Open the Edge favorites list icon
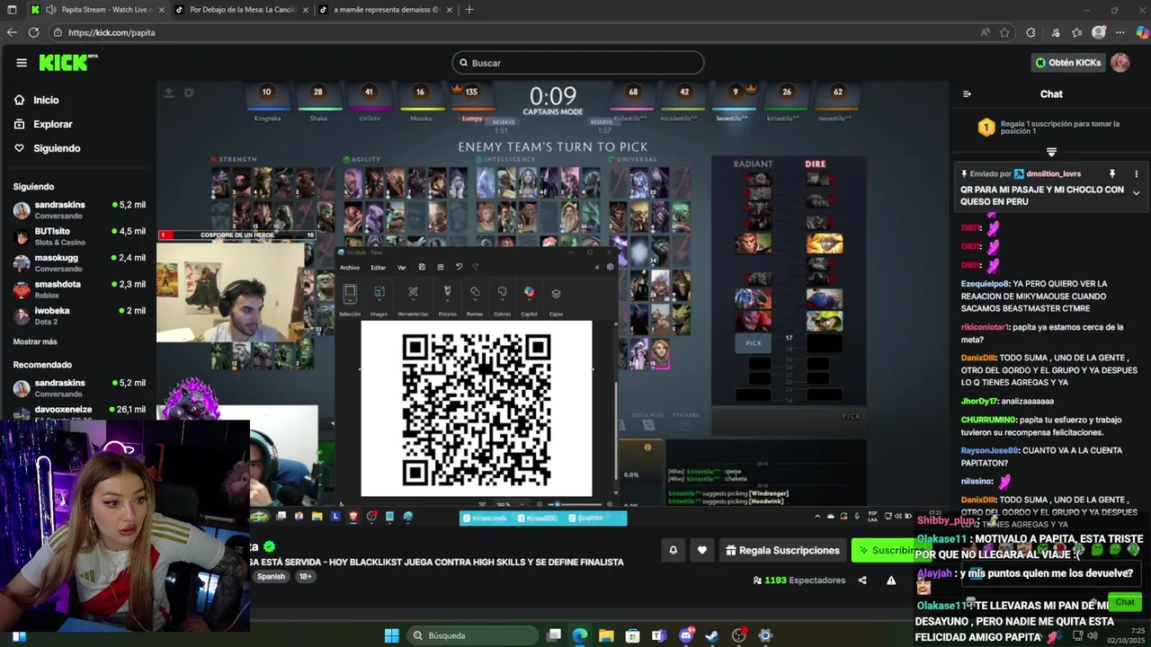 (x=1076, y=32)
